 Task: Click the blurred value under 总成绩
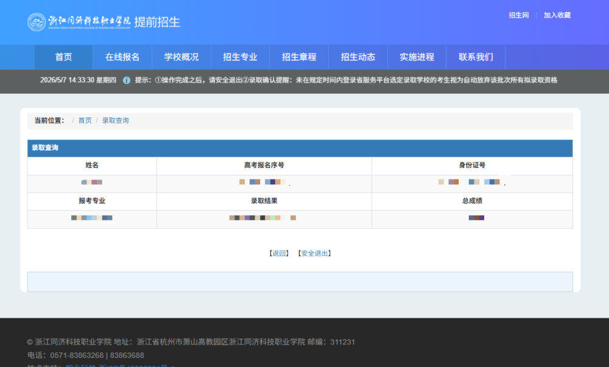coord(477,218)
